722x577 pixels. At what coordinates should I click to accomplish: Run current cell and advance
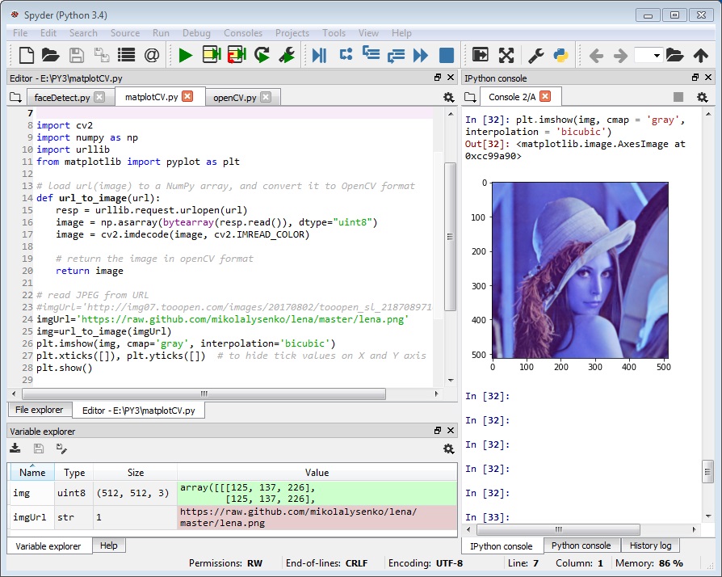tap(237, 55)
